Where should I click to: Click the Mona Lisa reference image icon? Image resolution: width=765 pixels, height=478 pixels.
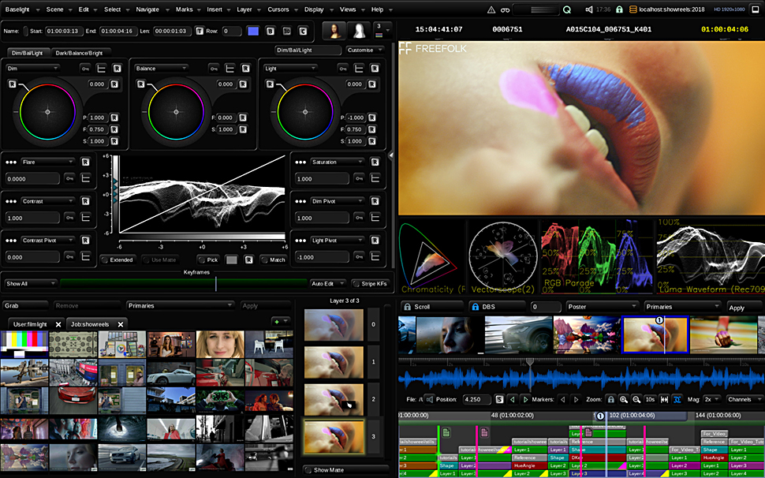pos(334,31)
